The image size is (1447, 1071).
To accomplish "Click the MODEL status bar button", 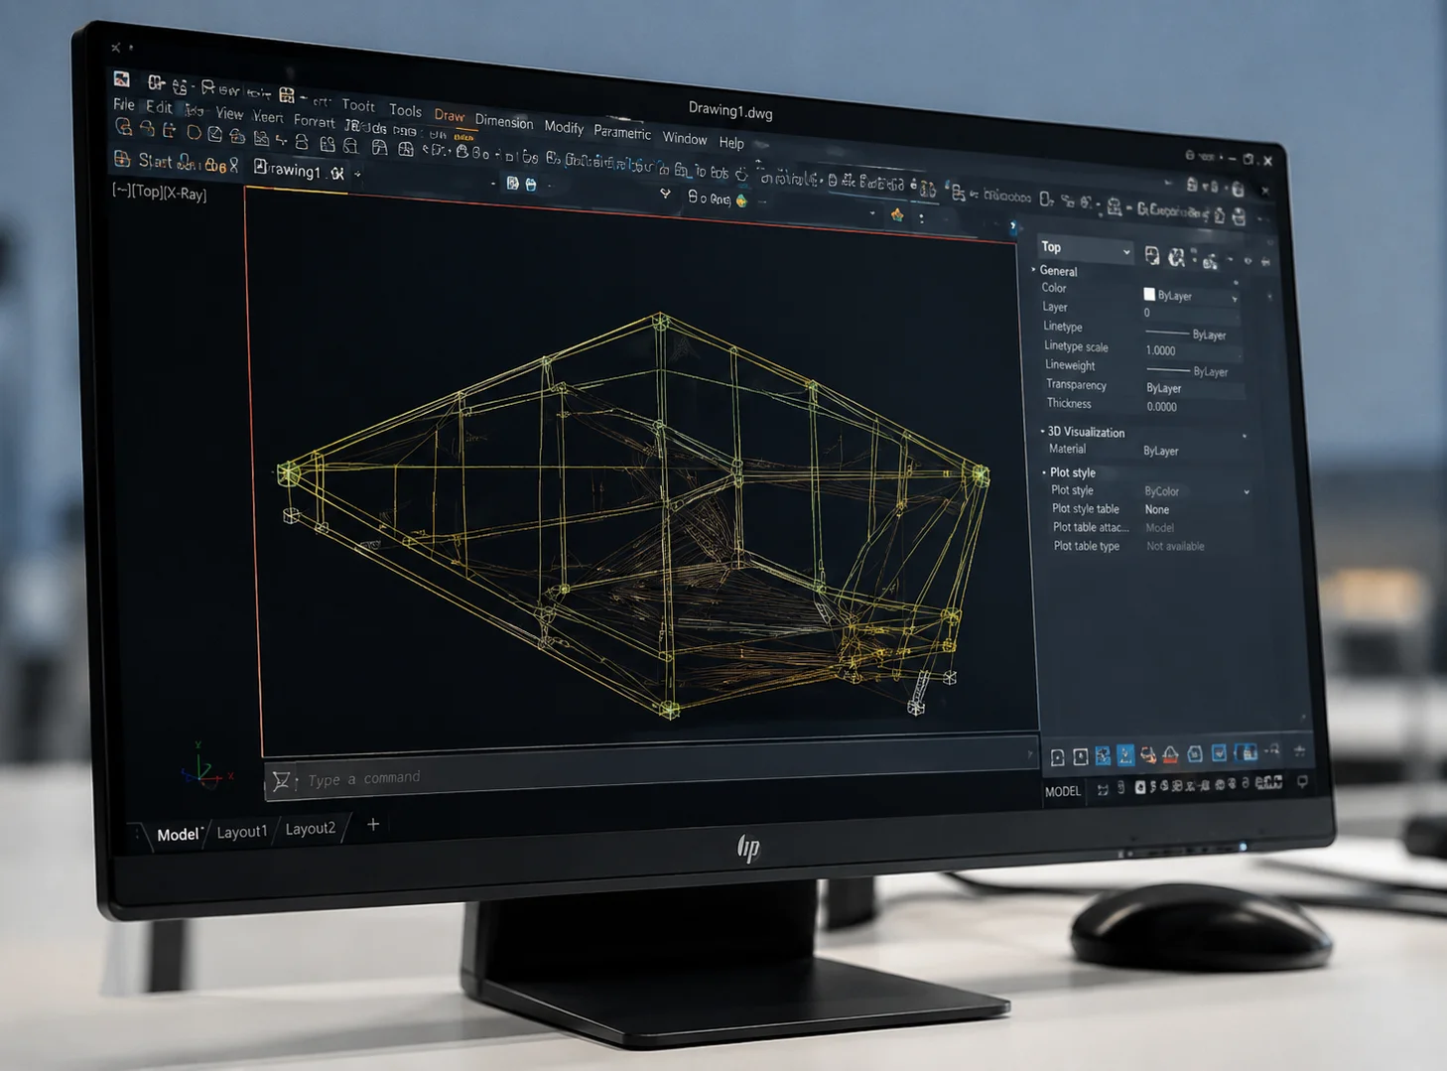I will click(1063, 791).
